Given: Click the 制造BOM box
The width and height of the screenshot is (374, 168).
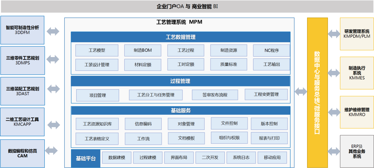Looking at the screenshot, I should (x=143, y=50).
